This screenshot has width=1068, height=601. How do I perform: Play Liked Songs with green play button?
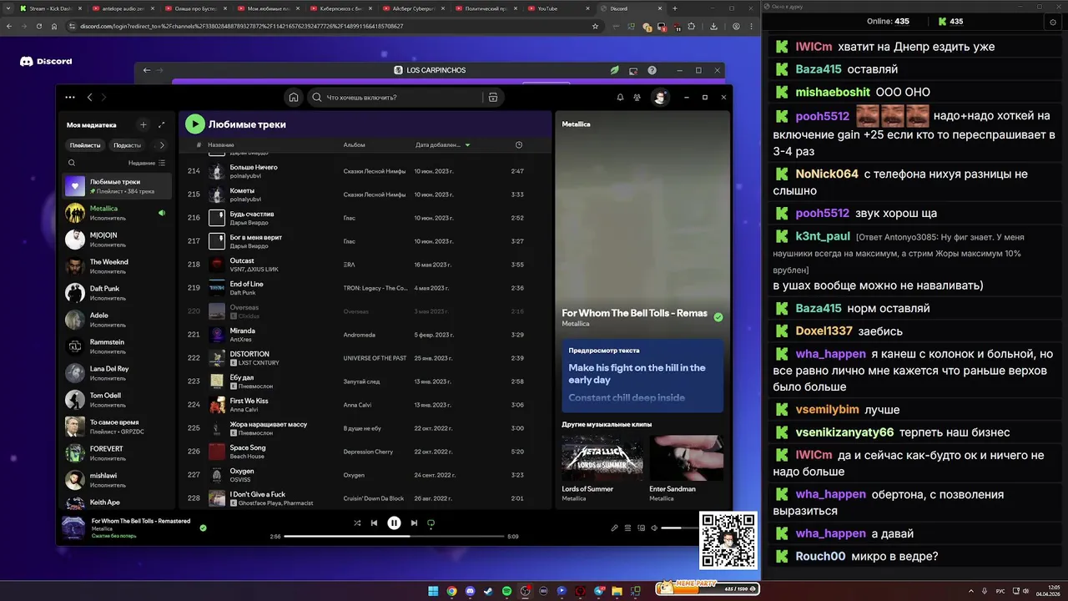coord(194,124)
